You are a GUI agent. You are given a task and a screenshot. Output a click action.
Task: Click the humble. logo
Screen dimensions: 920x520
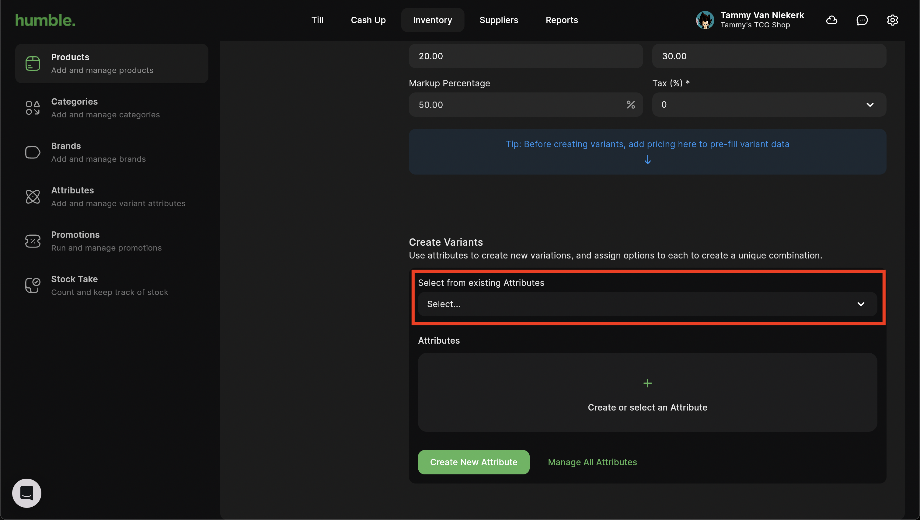tap(45, 20)
